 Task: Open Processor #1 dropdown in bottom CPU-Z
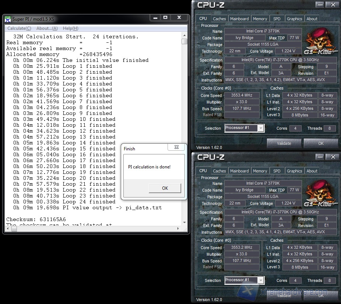tap(261, 280)
